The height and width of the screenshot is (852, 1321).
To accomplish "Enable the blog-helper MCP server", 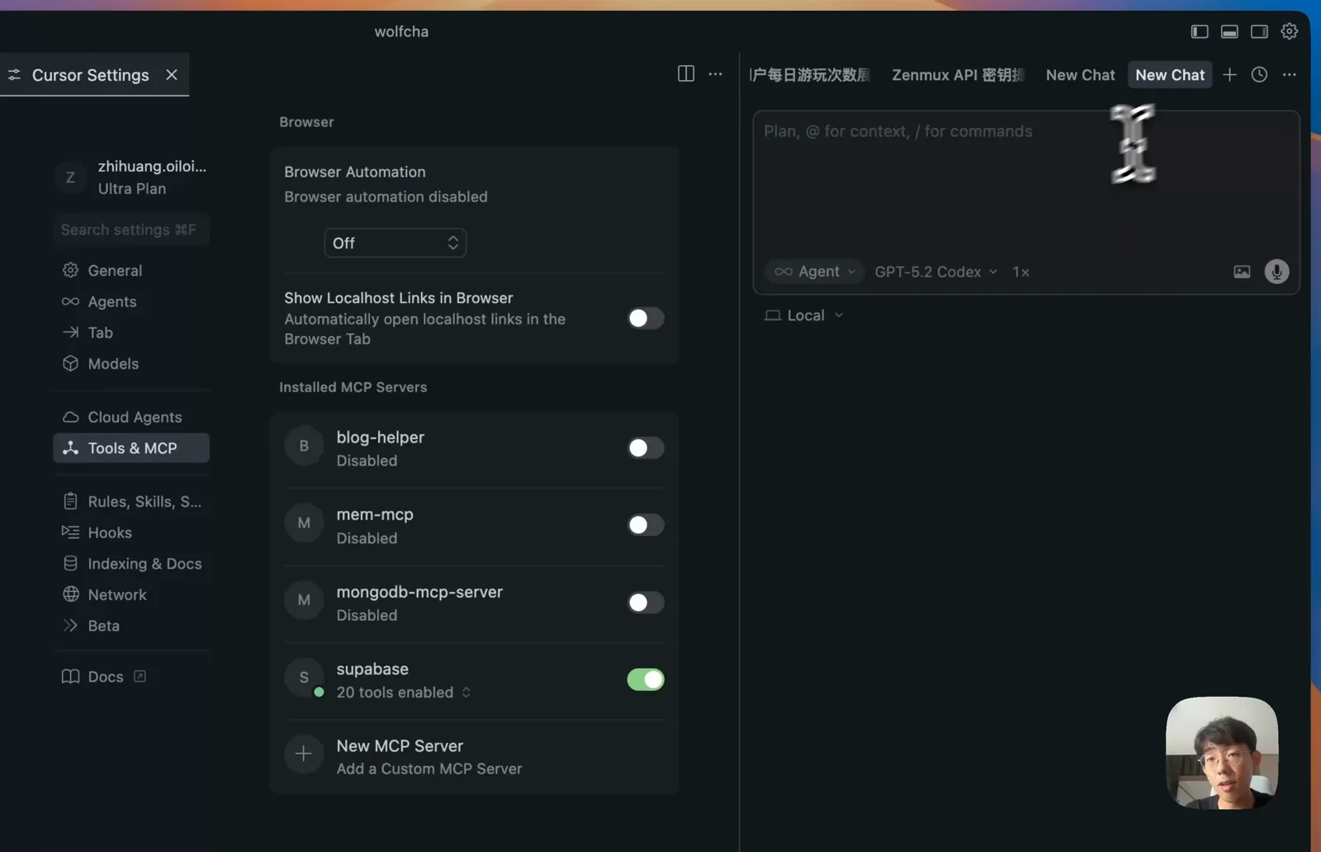I will 646,447.
